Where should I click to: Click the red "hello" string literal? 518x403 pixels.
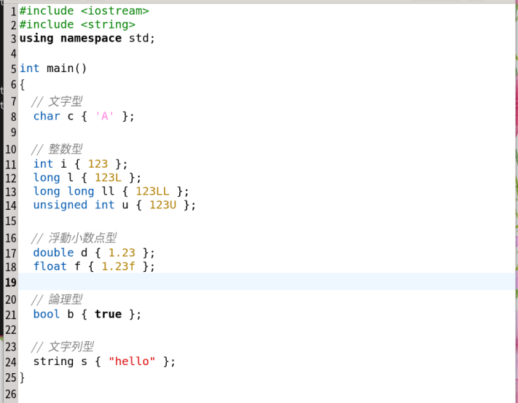click(132, 361)
